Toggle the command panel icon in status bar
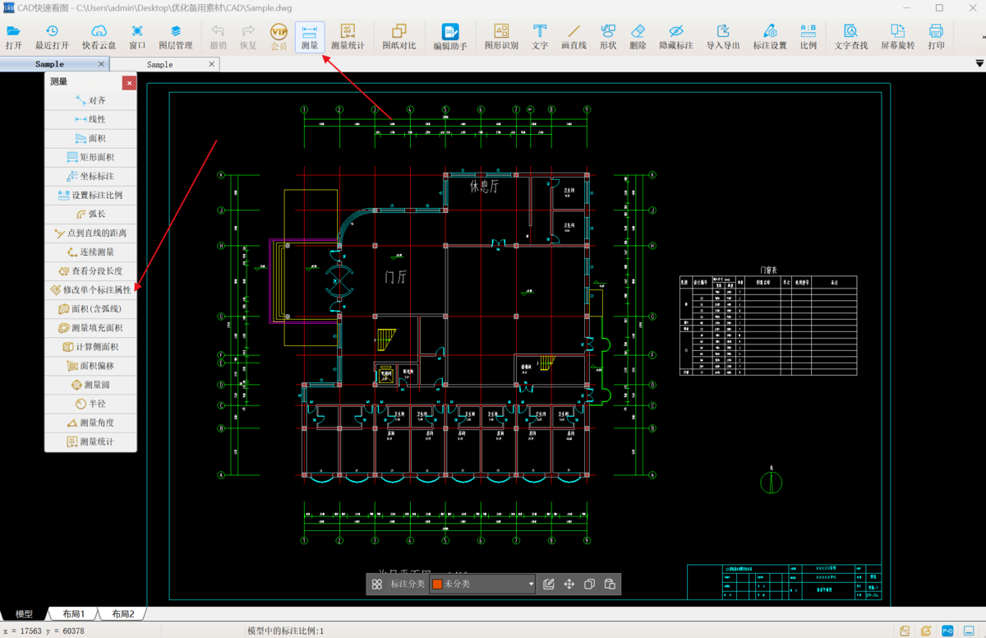 pos(969,631)
